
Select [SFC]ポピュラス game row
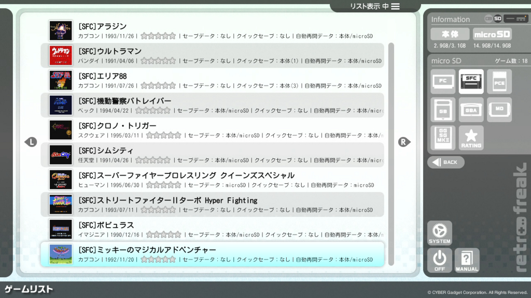click(212, 229)
